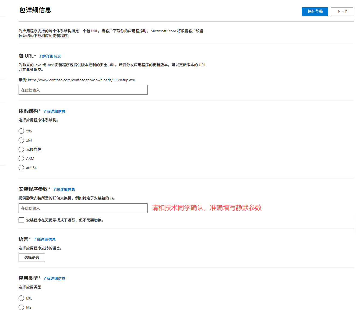Open 了解详细信息 link beside 语言
356x317 pixels.
tap(44, 239)
